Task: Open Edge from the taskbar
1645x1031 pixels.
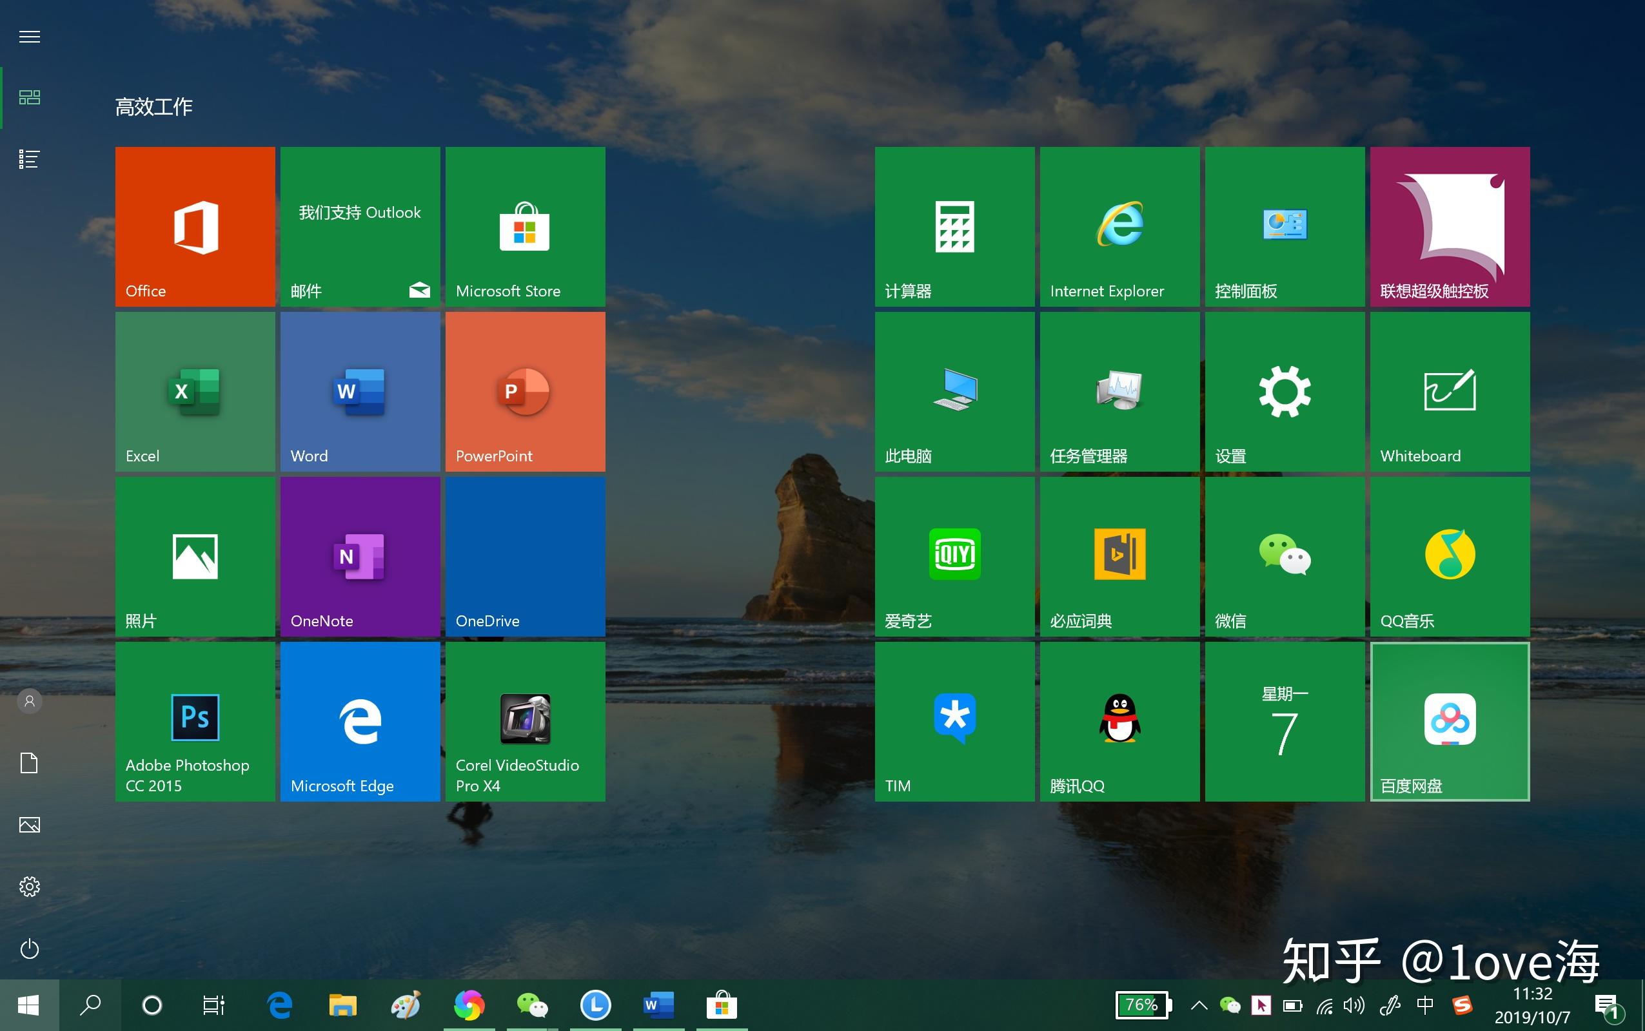Action: point(280,1005)
